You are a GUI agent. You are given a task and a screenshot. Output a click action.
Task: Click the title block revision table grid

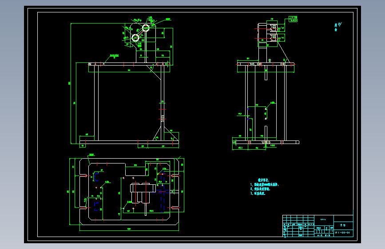coord(298,226)
